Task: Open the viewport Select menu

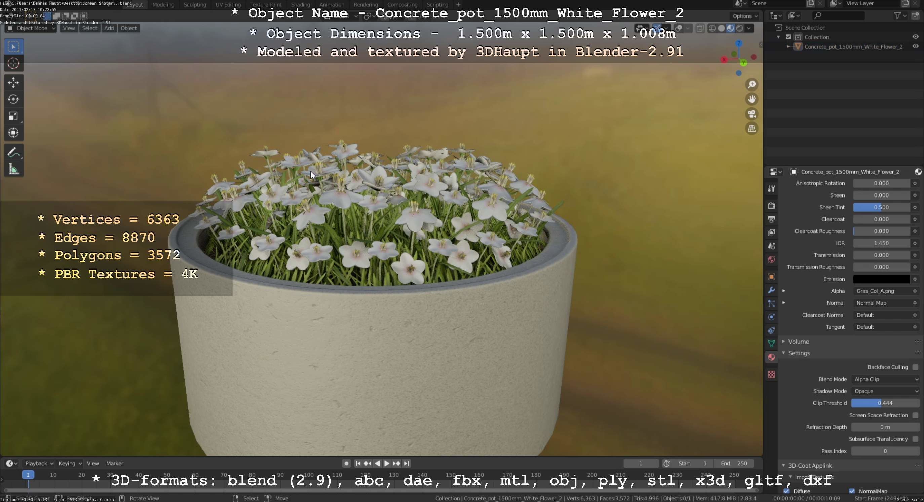Action: pos(89,28)
